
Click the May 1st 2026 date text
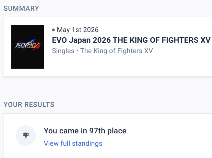tap(78, 30)
